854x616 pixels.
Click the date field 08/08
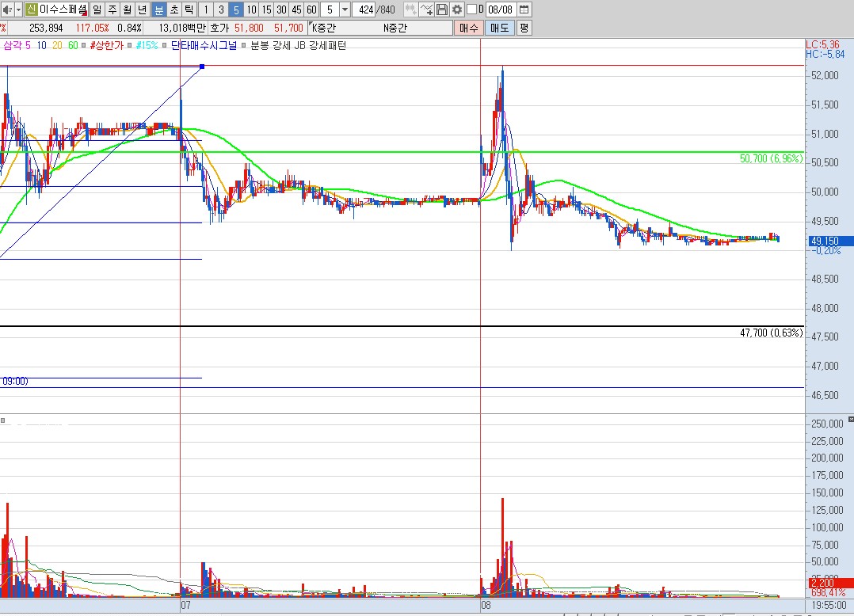click(500, 10)
